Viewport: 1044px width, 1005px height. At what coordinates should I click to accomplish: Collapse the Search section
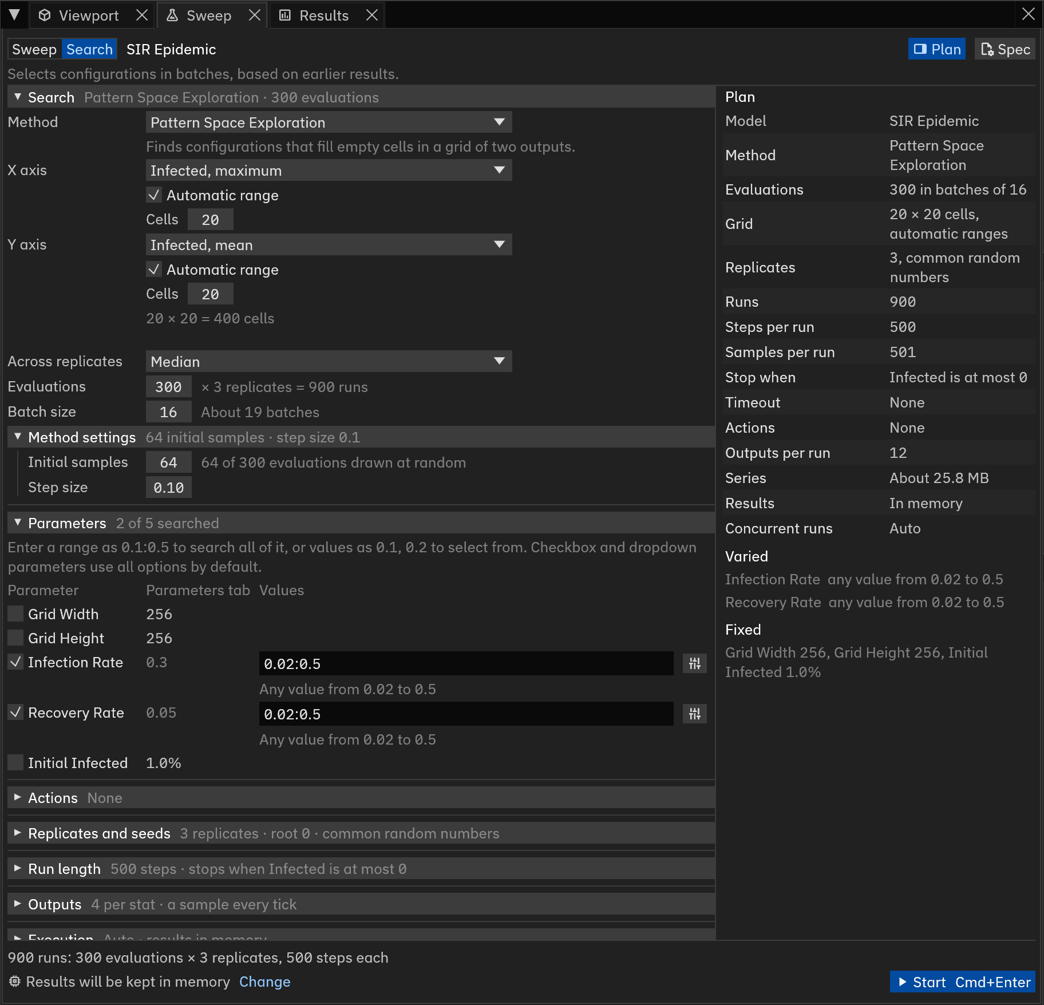pyautogui.click(x=361, y=97)
